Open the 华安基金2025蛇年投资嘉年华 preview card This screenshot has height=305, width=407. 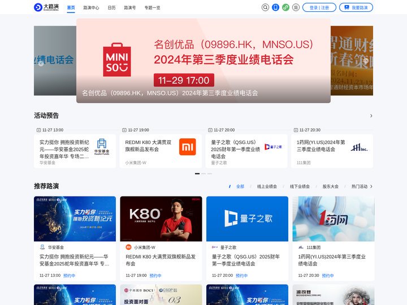[75, 151]
